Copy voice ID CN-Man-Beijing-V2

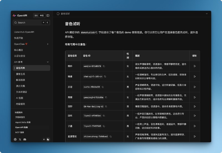(106, 107)
